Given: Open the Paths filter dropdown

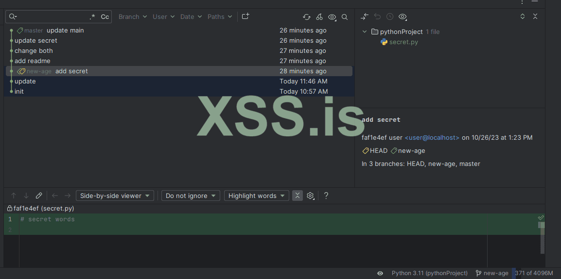Looking at the screenshot, I should 220,17.
